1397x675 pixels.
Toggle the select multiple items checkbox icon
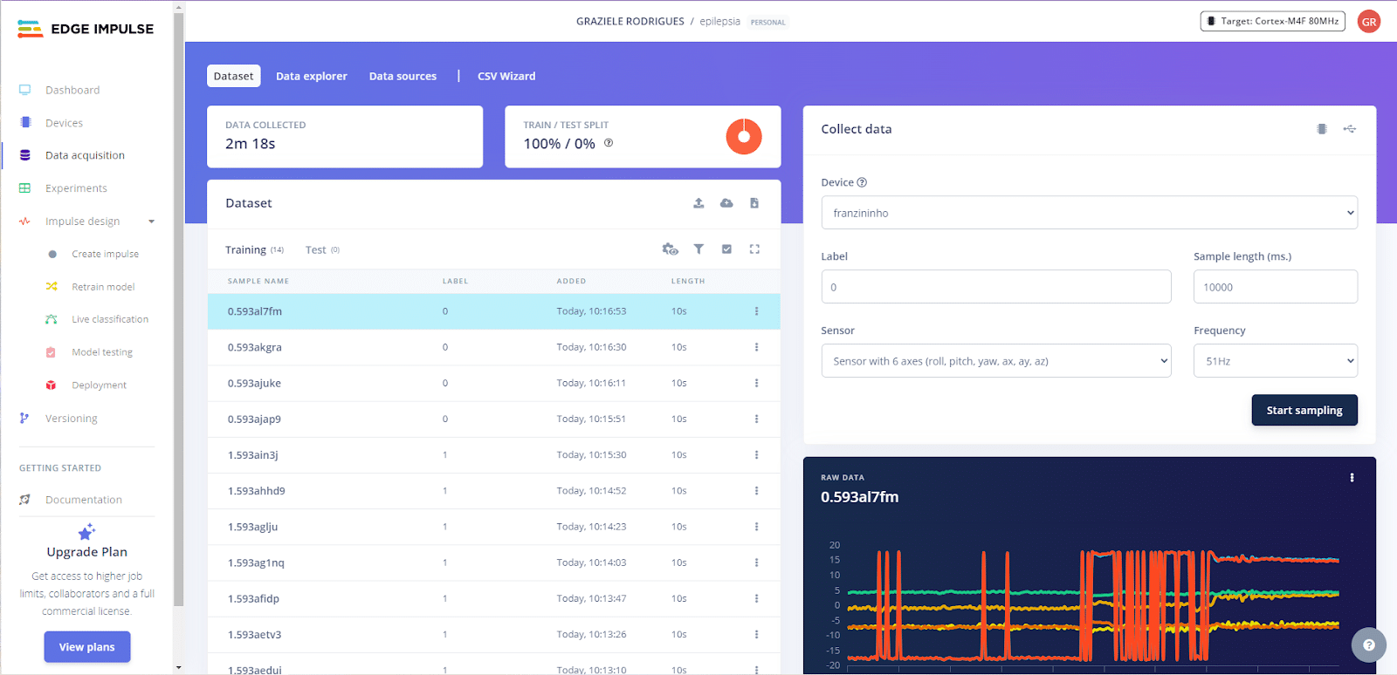tap(726, 249)
